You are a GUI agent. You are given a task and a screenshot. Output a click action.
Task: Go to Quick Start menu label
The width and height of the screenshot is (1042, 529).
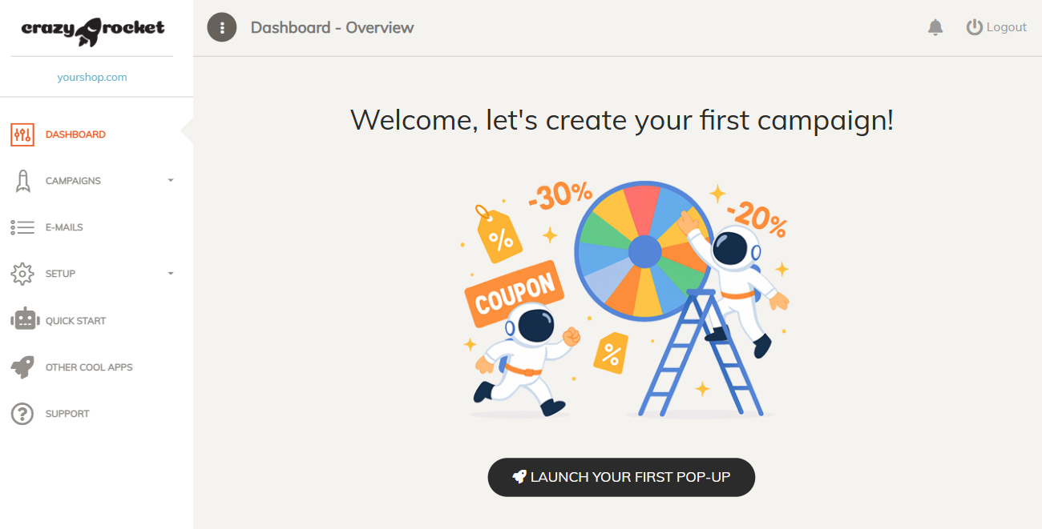[75, 321]
